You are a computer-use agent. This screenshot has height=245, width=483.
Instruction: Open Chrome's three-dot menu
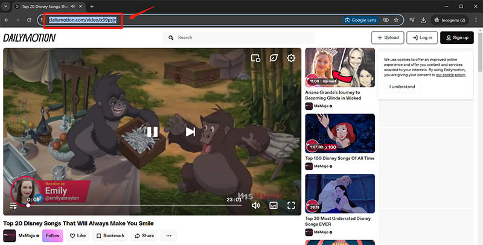point(476,20)
